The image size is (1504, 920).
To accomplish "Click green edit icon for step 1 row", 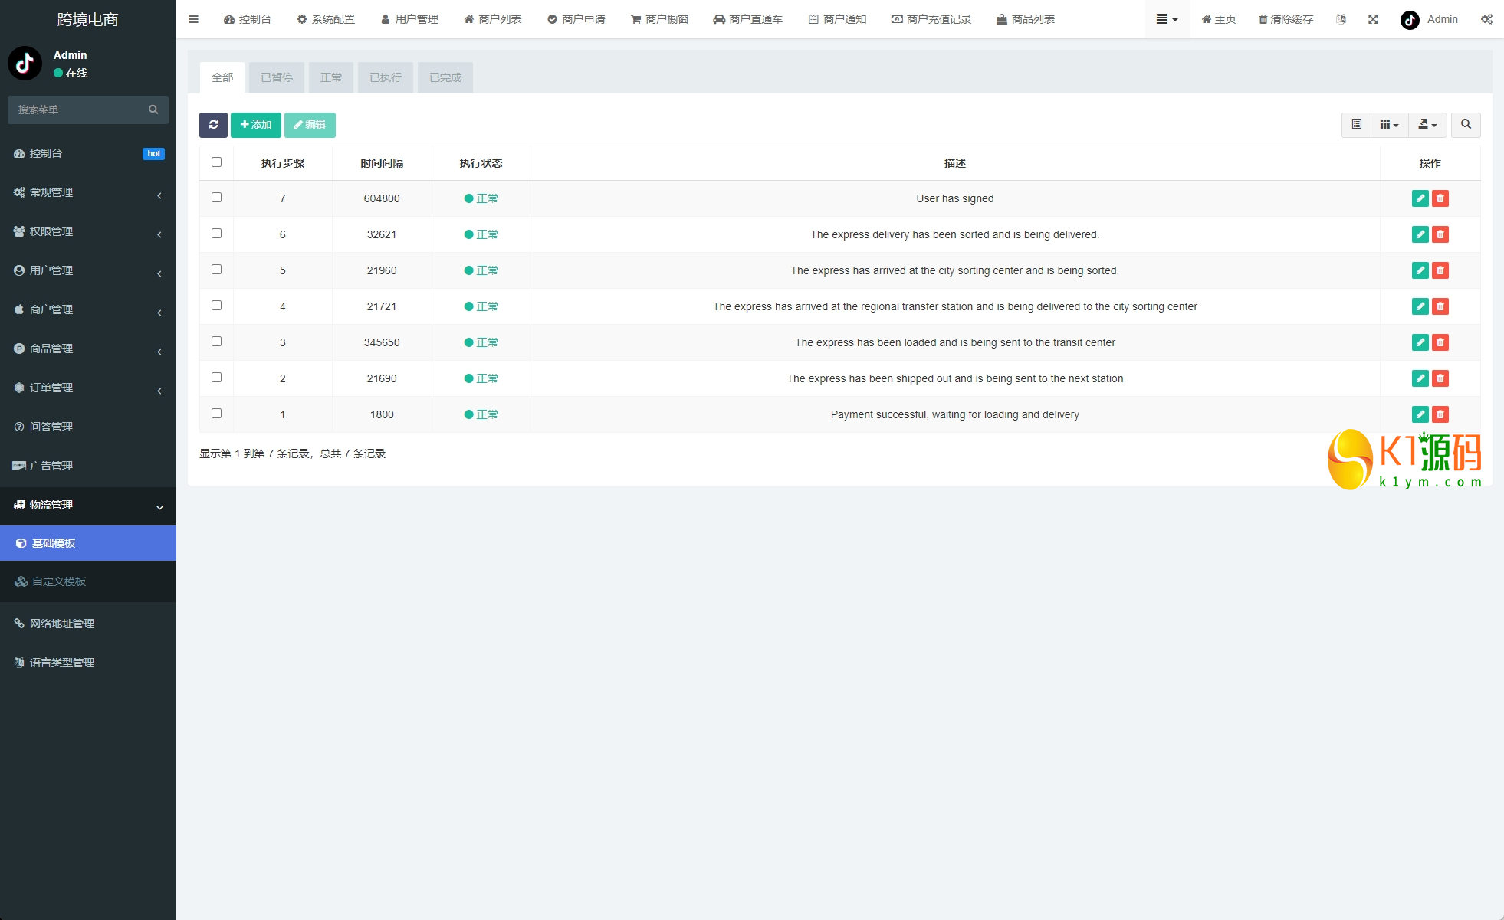I will coord(1420,414).
